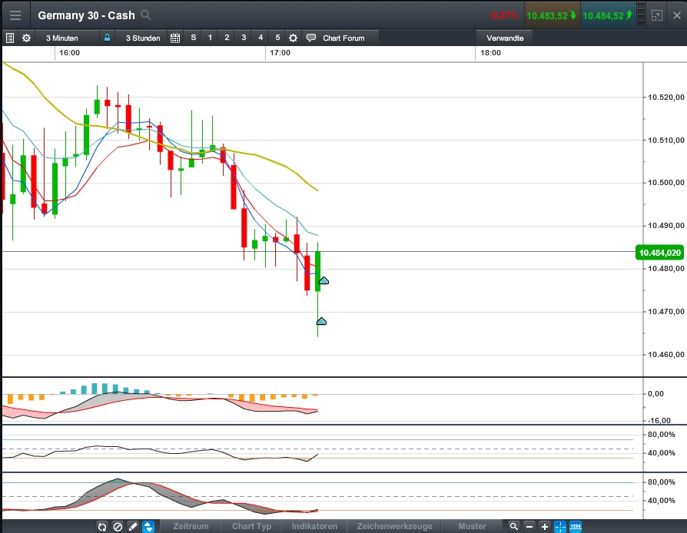Click the current price label 10.484,020

pyautogui.click(x=659, y=252)
